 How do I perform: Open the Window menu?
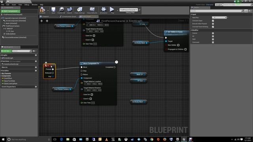click(x=34, y=5)
